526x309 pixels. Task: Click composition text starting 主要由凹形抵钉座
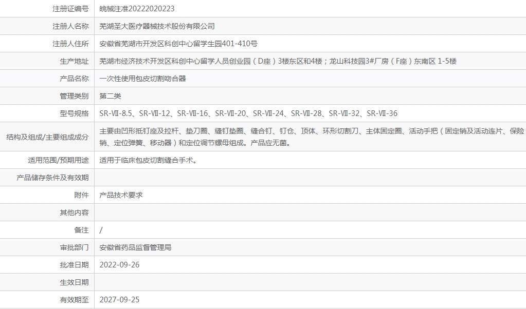[312, 137]
